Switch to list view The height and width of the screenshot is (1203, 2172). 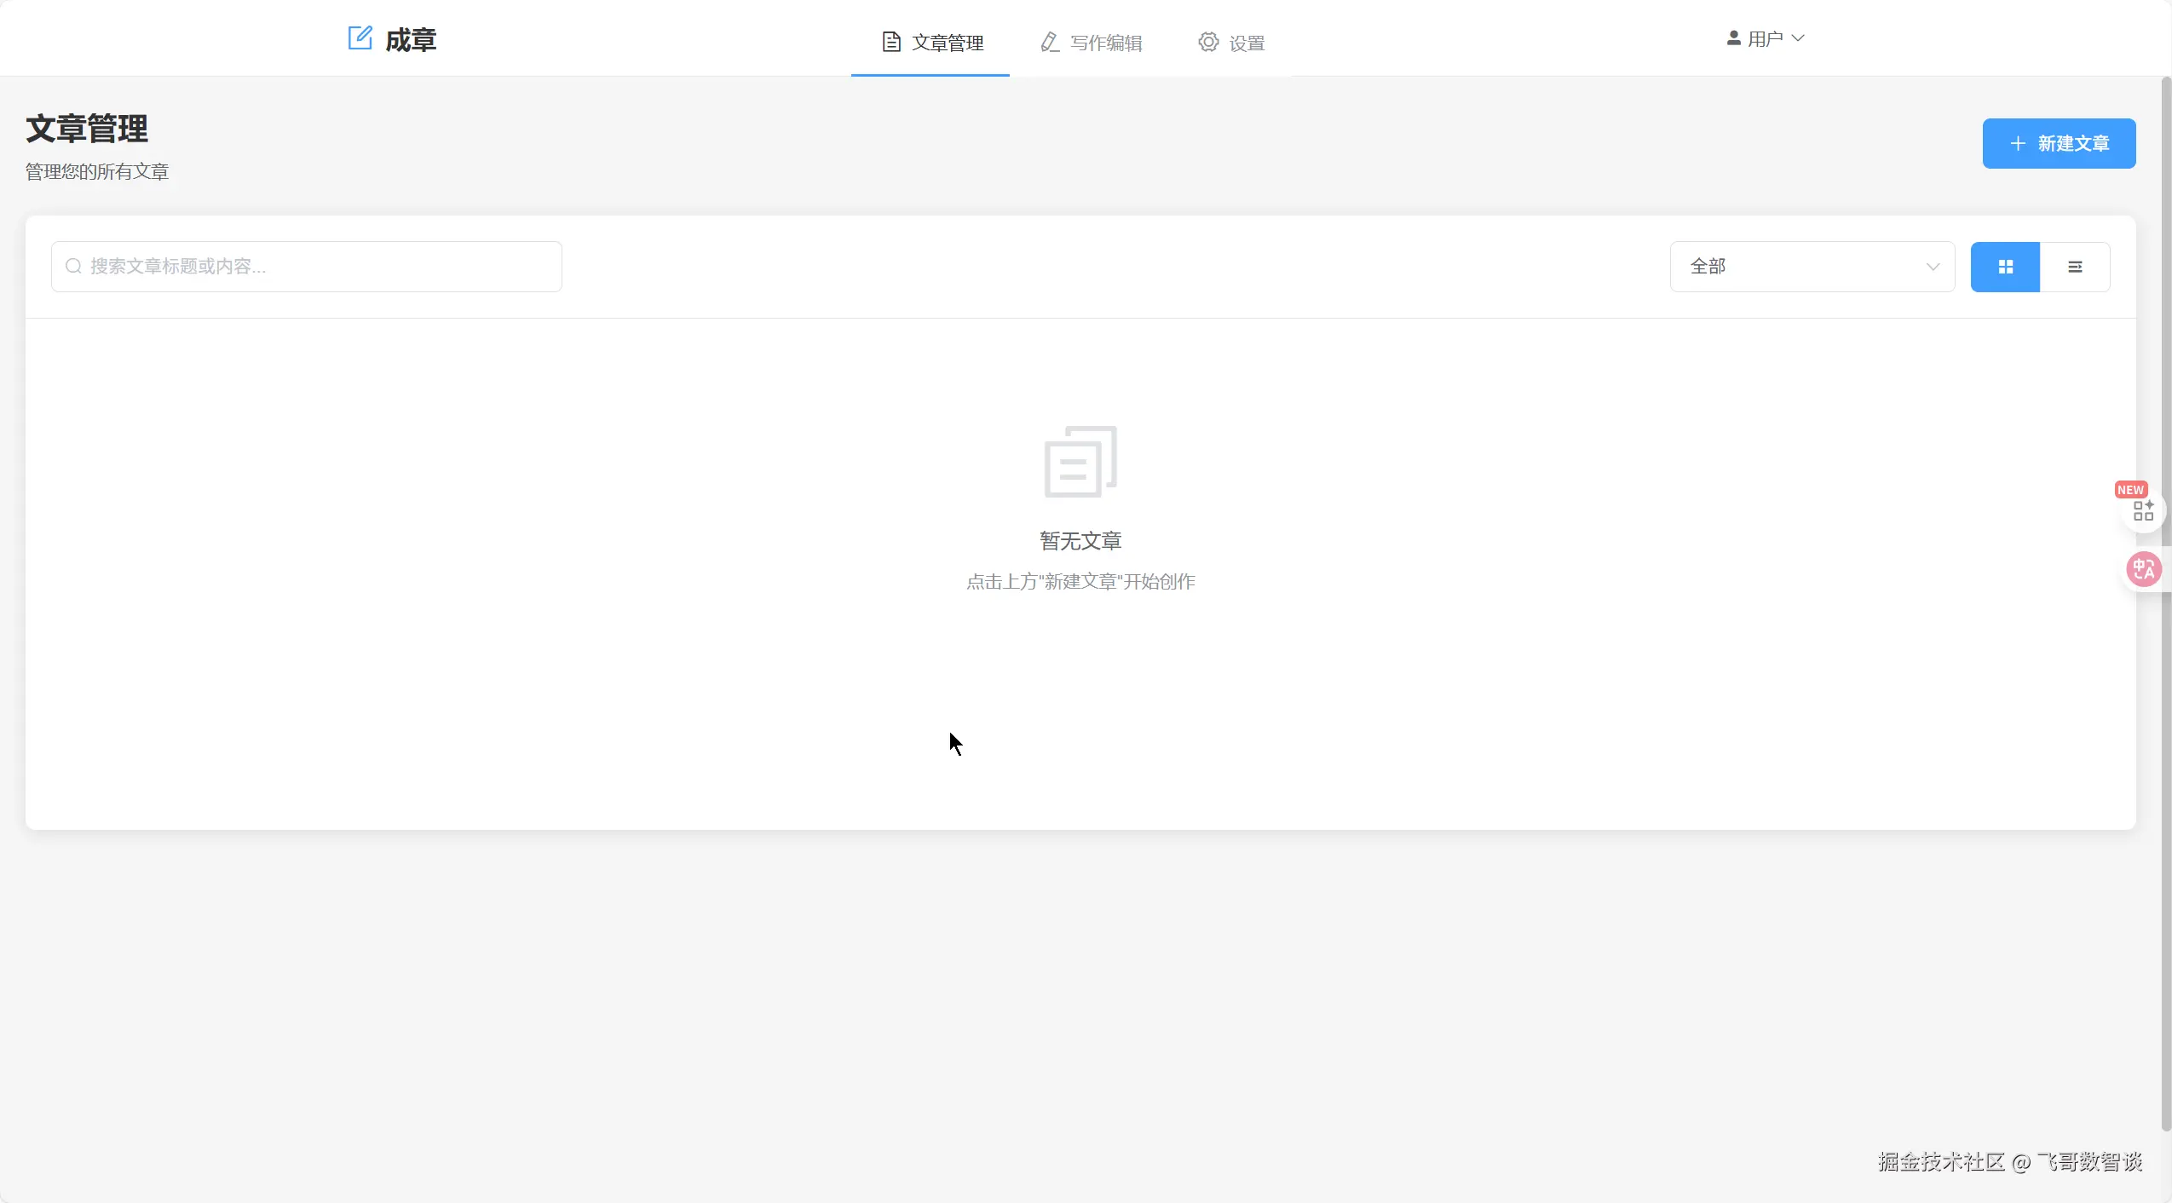pyautogui.click(x=2075, y=268)
